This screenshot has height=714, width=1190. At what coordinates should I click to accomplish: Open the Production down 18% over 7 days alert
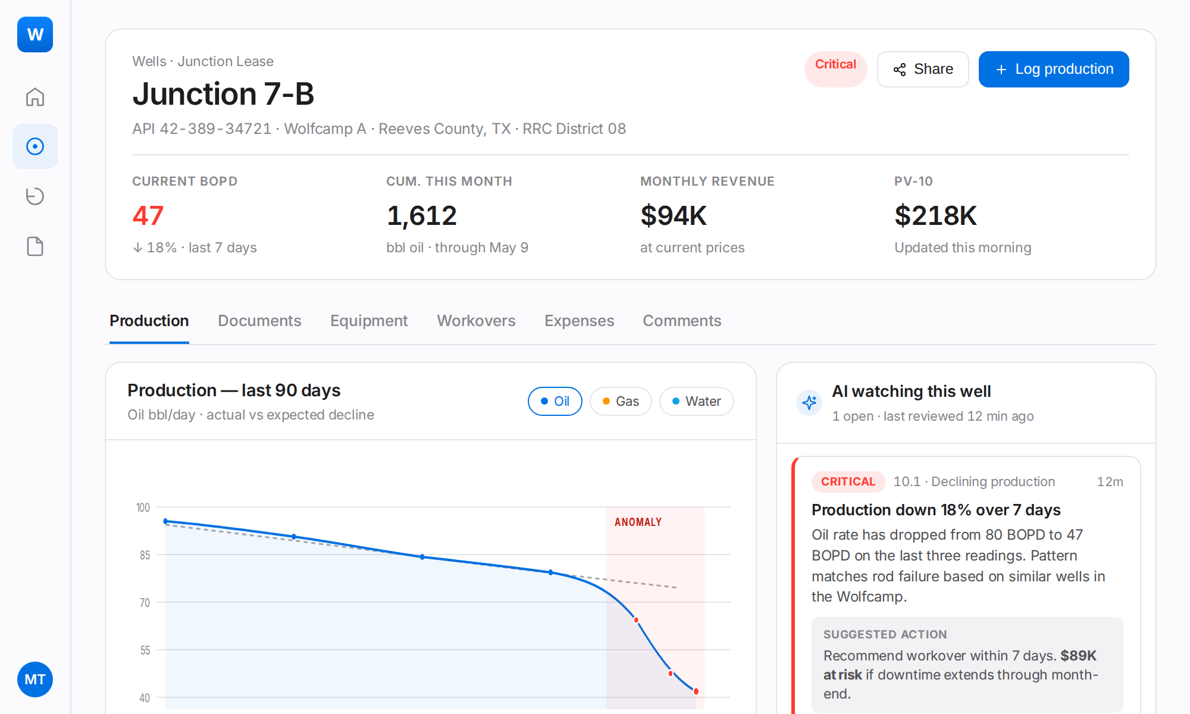click(x=936, y=510)
